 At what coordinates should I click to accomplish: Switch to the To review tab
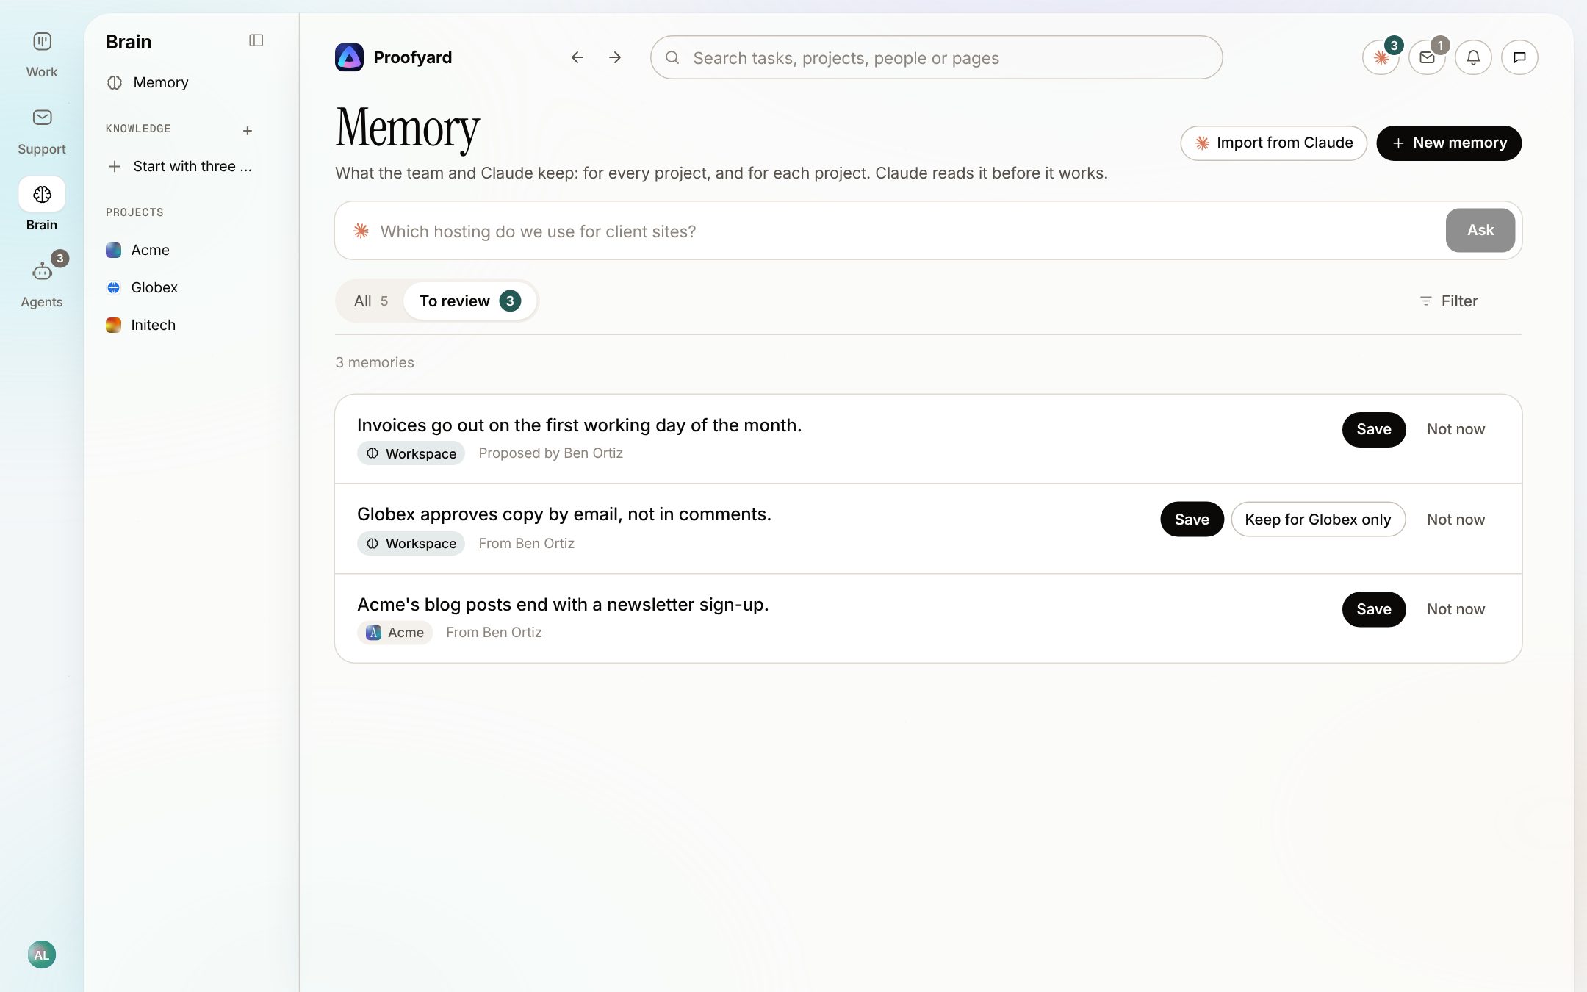pyautogui.click(x=469, y=301)
